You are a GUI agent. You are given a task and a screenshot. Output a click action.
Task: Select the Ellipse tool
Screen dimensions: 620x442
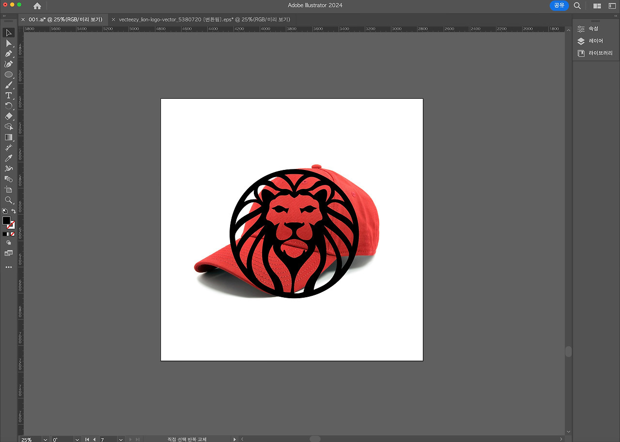pos(8,75)
